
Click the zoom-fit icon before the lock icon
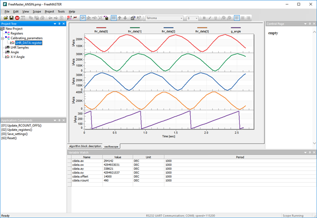pos(100,18)
